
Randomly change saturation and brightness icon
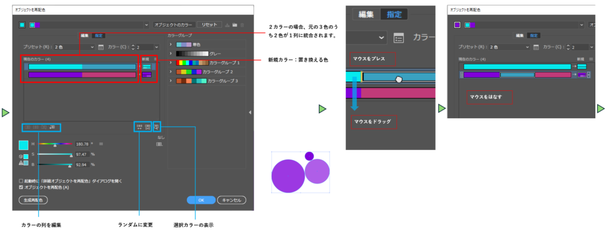(x=147, y=127)
